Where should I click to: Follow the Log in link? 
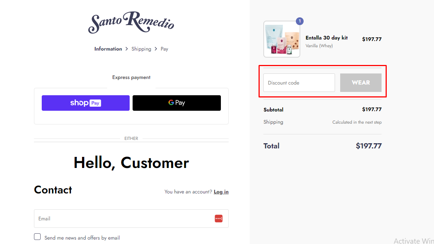click(x=221, y=192)
